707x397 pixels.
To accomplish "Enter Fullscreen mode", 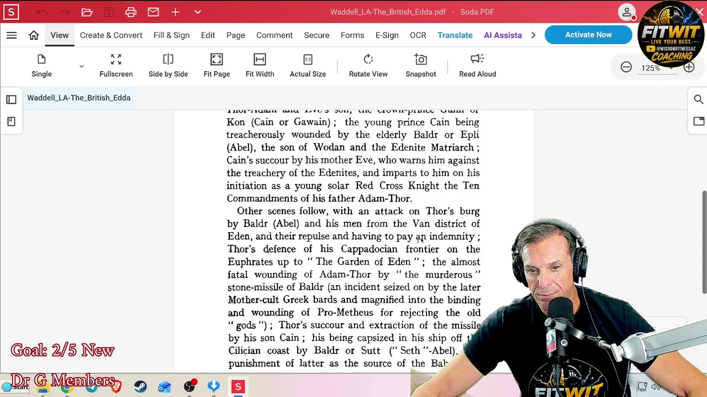I will 116,66.
